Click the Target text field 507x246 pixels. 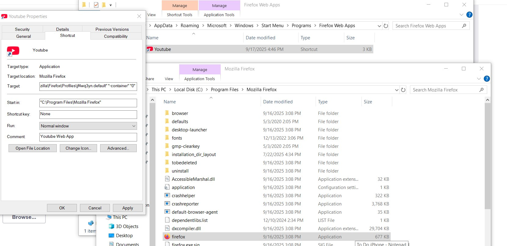[x=88, y=86]
